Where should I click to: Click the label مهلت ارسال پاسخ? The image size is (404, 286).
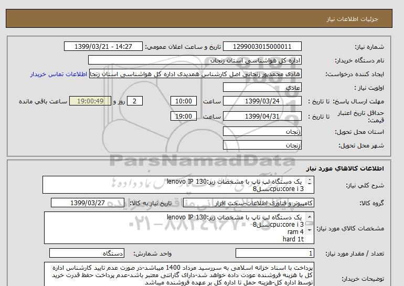358,101
